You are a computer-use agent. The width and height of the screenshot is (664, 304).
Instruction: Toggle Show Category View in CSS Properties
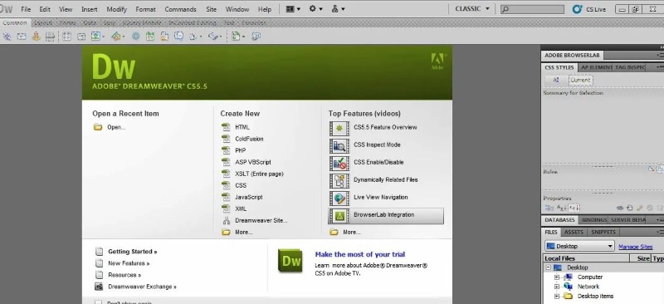549,208
